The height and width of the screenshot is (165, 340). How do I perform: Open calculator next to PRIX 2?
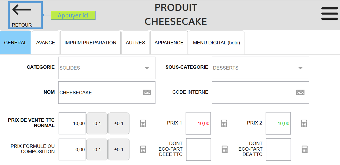304,123
